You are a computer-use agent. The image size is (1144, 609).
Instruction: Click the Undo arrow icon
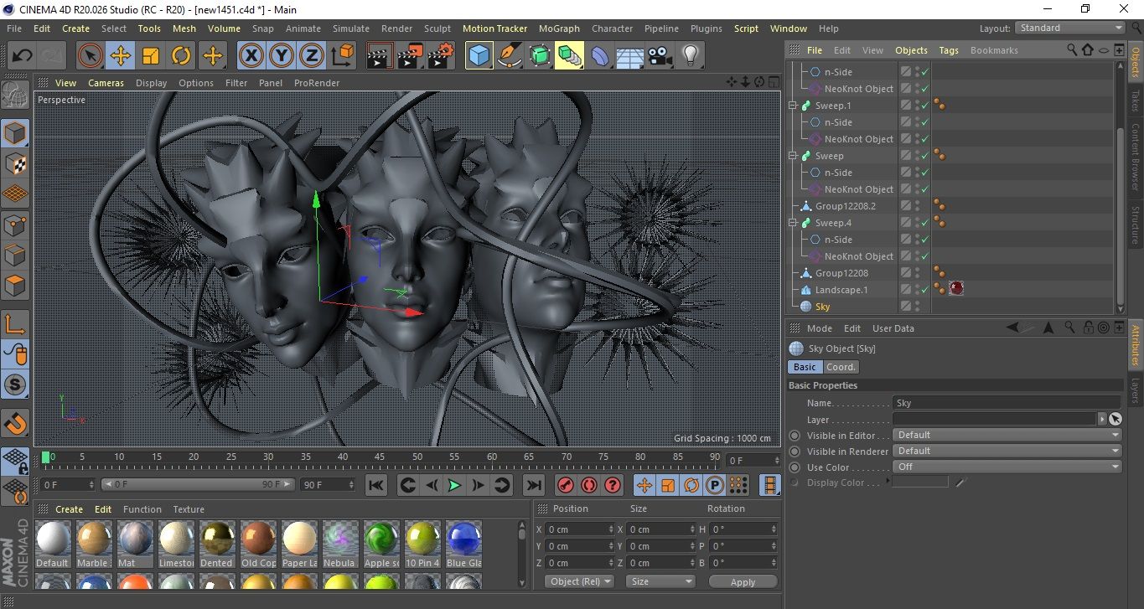(22, 56)
